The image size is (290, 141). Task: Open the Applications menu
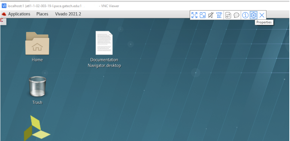click(19, 14)
